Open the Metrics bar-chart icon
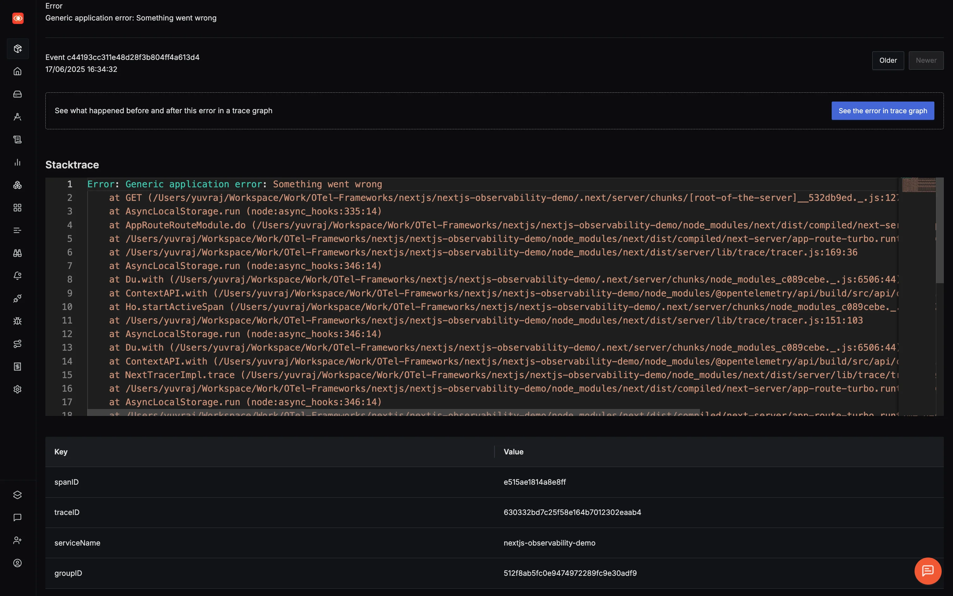The height and width of the screenshot is (596, 953). click(x=18, y=162)
